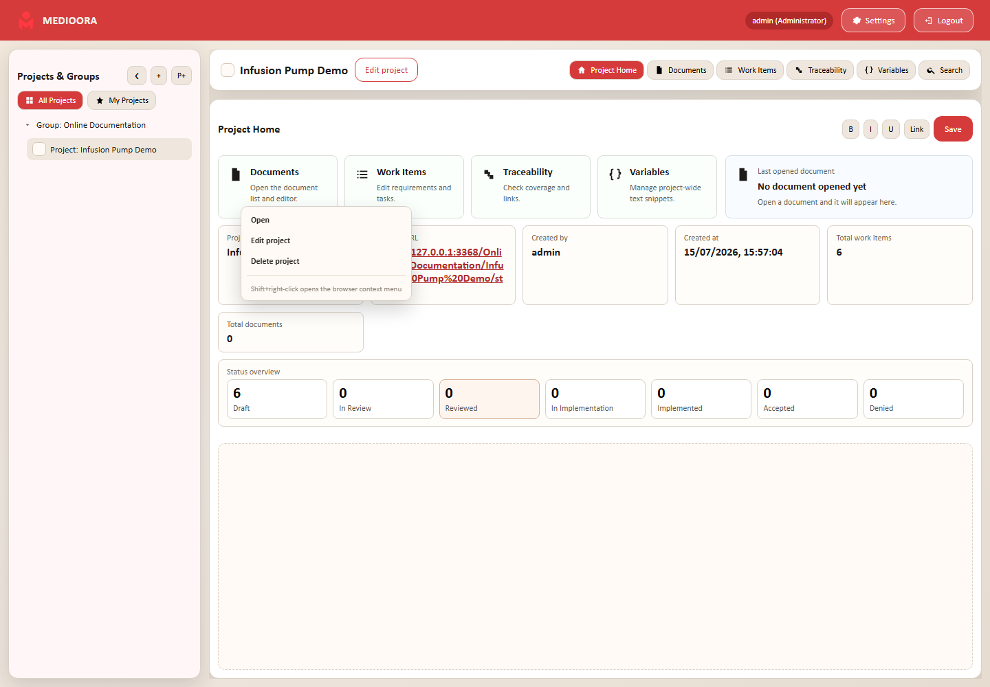Open the Documents card icon
The image size is (990, 687).
click(x=236, y=174)
